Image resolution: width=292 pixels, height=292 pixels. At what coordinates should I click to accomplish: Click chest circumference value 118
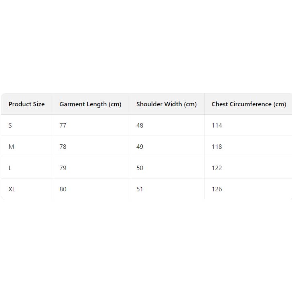pyautogui.click(x=217, y=147)
